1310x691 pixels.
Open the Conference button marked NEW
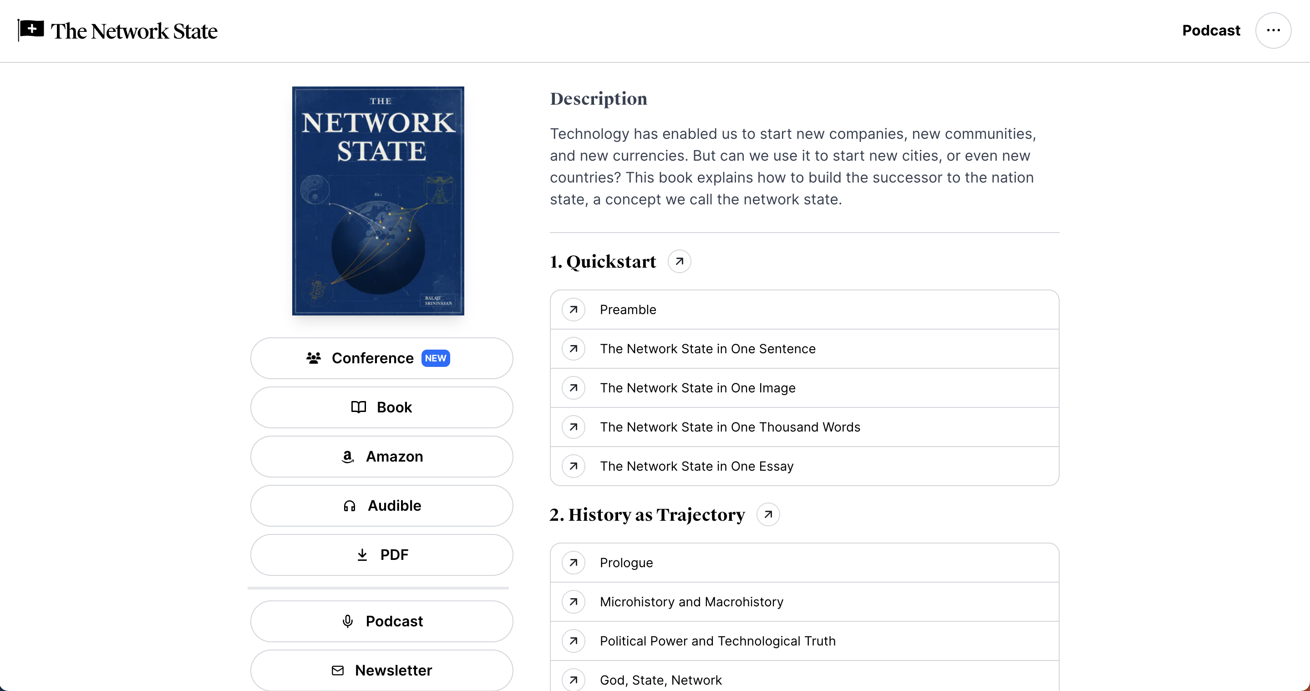tap(381, 358)
